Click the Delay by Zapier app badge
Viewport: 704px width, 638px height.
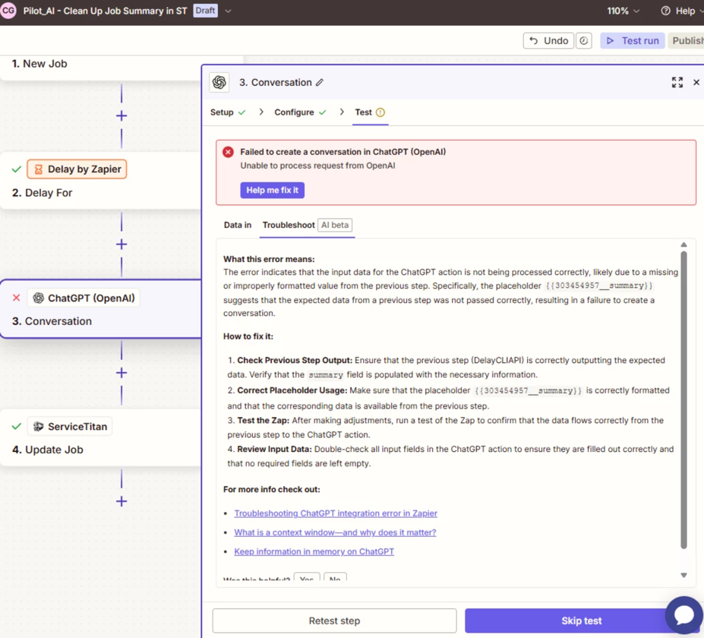coord(77,169)
